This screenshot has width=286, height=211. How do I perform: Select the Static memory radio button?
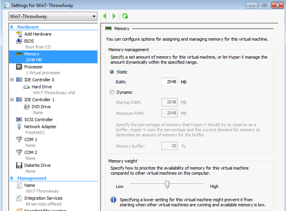tap(112, 72)
